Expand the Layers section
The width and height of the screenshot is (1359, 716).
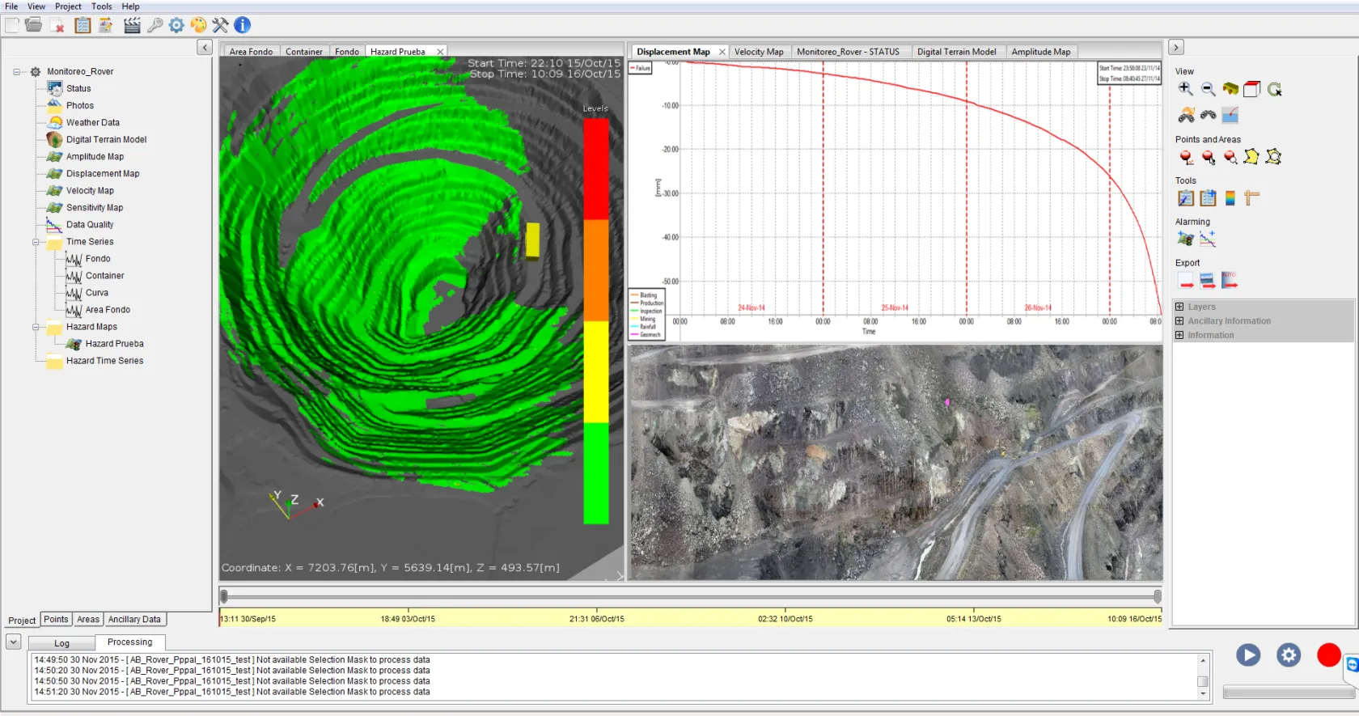tap(1179, 307)
